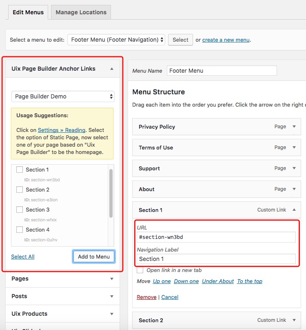This screenshot has width=306, height=330.
Task: Check the Section 1 checkbox
Action: coord(20,169)
